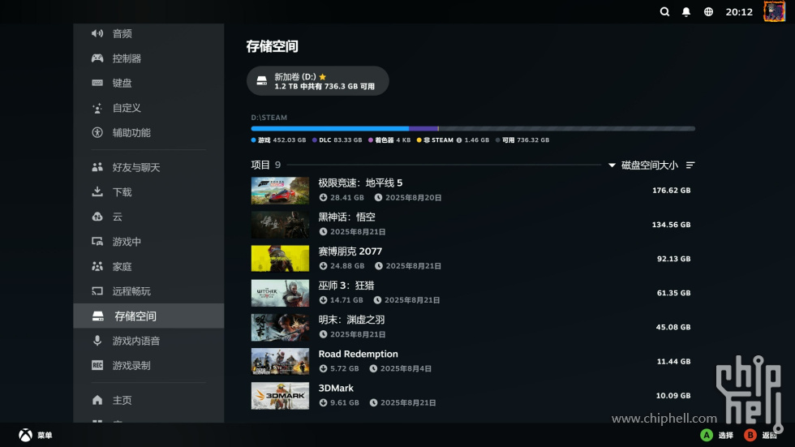Screen dimensions: 795x447
Task: Click the customization sparkle icon
Action: [x=97, y=107]
